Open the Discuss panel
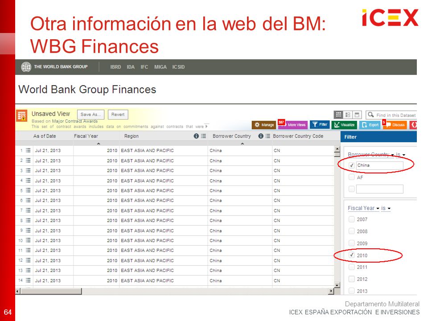Viewport: 428px width, 321px height. click(x=395, y=125)
